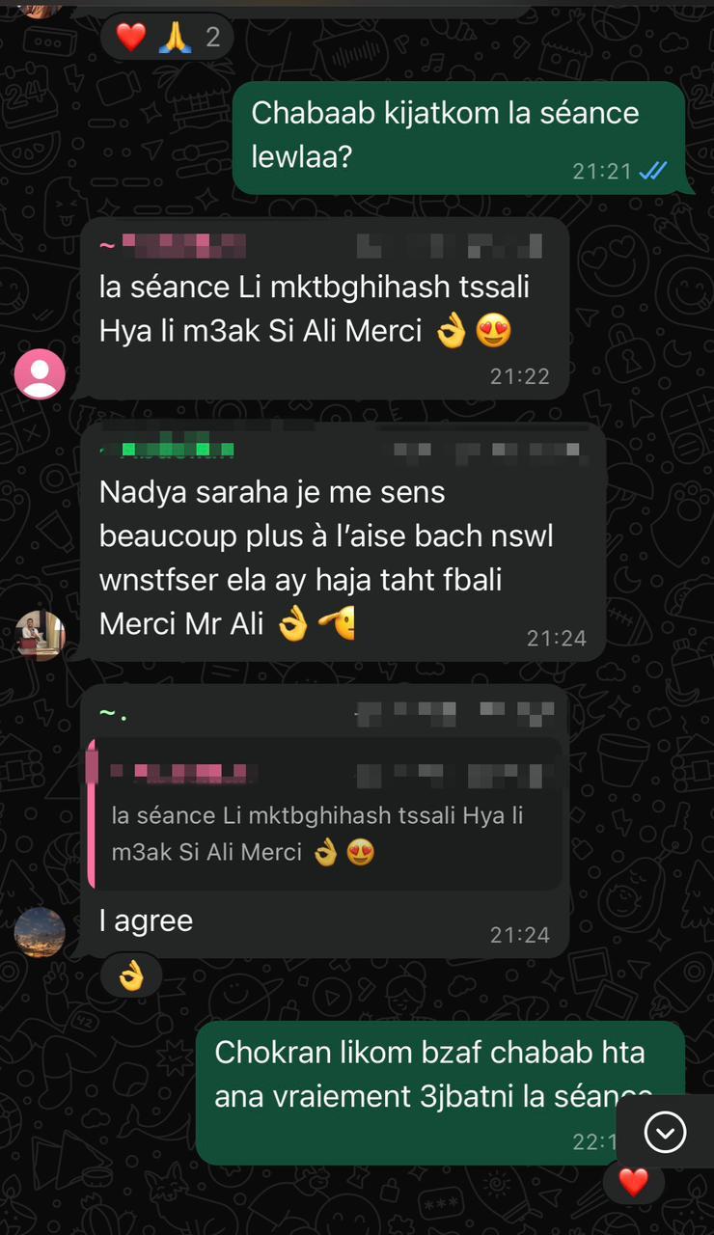Tap heart-eyes emoji in the 21:22 message
Viewport: 714px width, 1235px height.
click(x=494, y=331)
